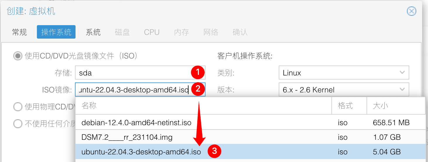This screenshot has height=162, width=428.
Task: Select 使用物理CD/DVD驱动器 radio option
Action: tap(18, 107)
